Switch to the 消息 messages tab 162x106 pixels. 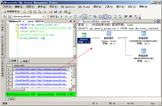click(23, 61)
